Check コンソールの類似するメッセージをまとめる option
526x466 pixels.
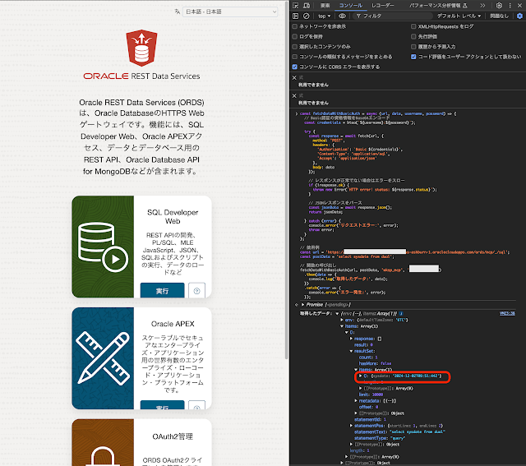(295, 57)
